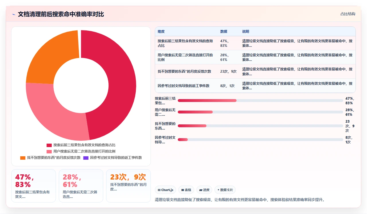Toggle the pink legend swatch for 用户搜索后无需二次筛选直接打开的比例

[49, 151]
